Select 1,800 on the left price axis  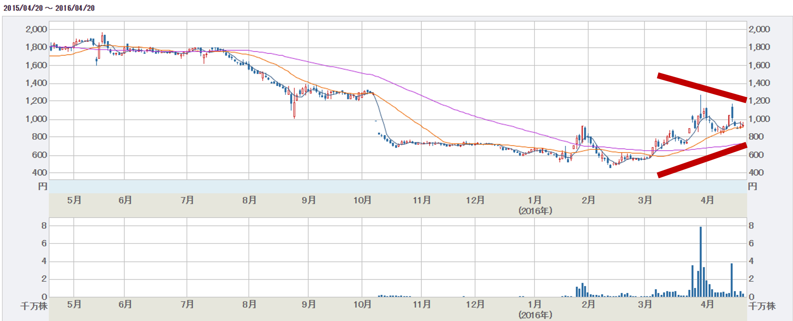[x=36, y=47]
